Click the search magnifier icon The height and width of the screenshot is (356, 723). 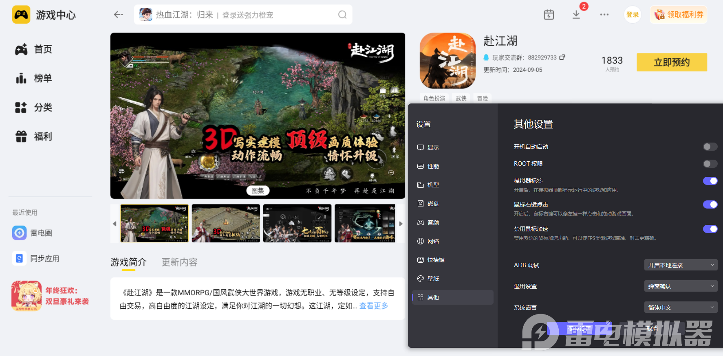pyautogui.click(x=342, y=15)
